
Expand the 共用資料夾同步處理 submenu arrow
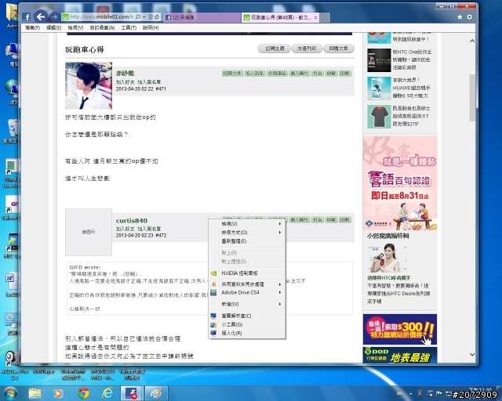click(x=280, y=284)
